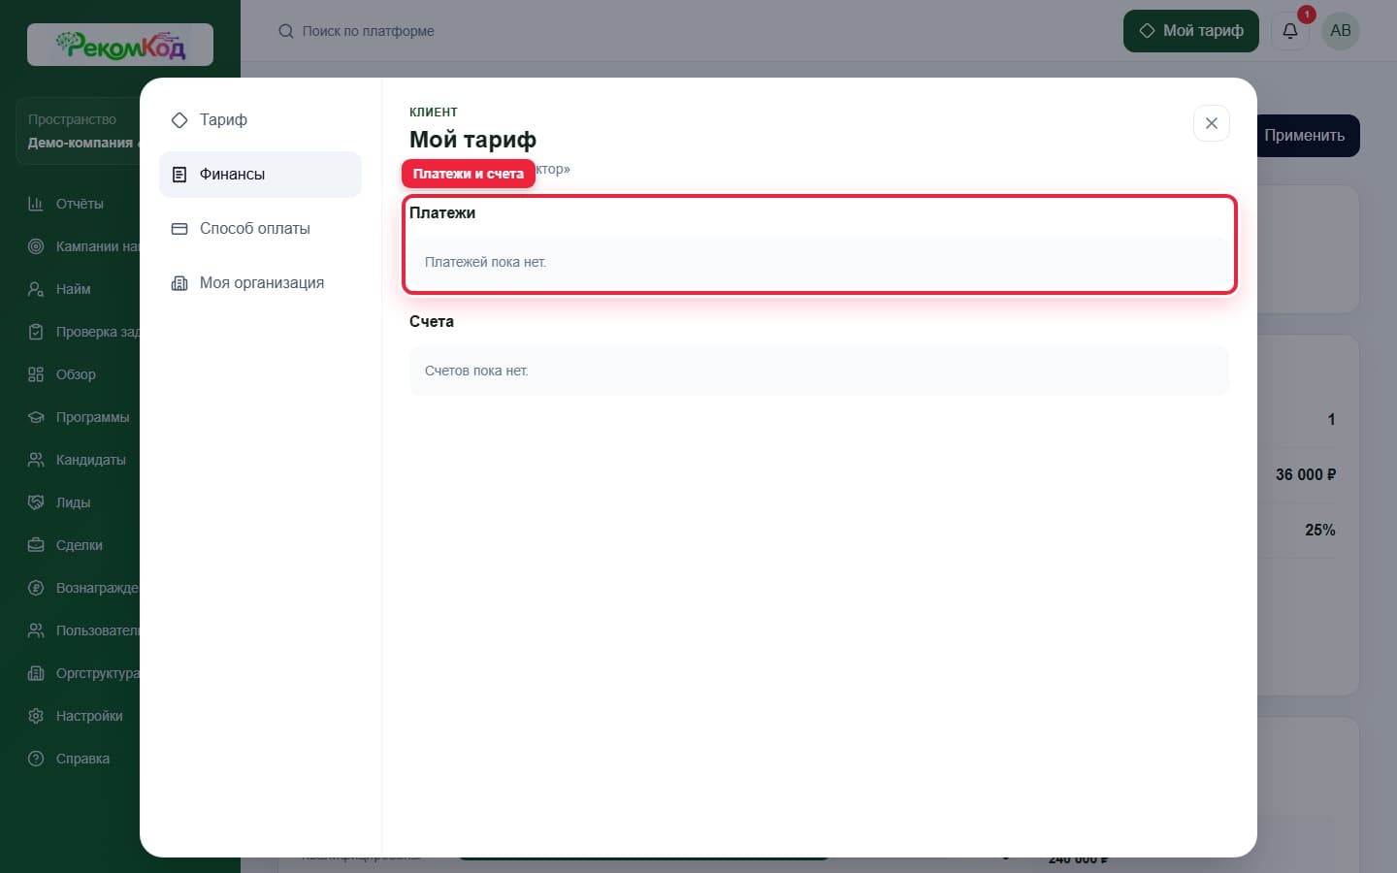Click the diamond icon next to Тариф
The width and height of the screenshot is (1397, 873).
click(x=179, y=120)
